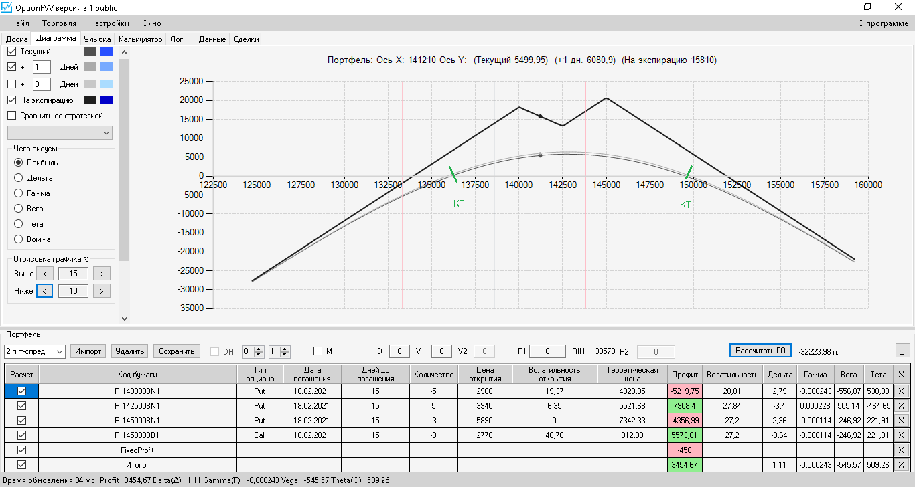915x487 pixels.
Task: Open the strategy comparison dropdown
Action: click(x=60, y=133)
